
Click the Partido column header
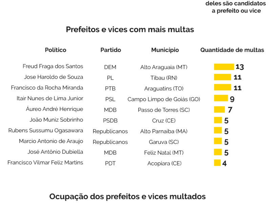pos(110,50)
